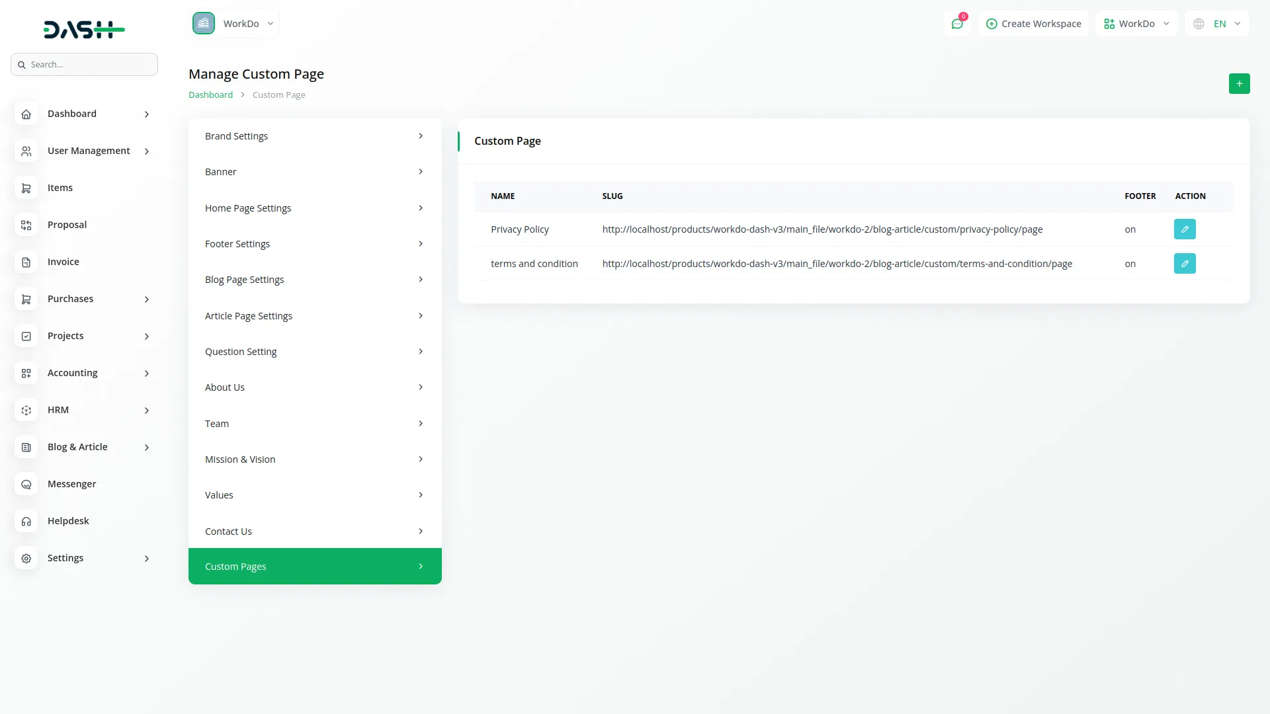Viewport: 1270px width, 714px height.
Task: Expand the Accounting sidebar menu
Action: coord(84,374)
